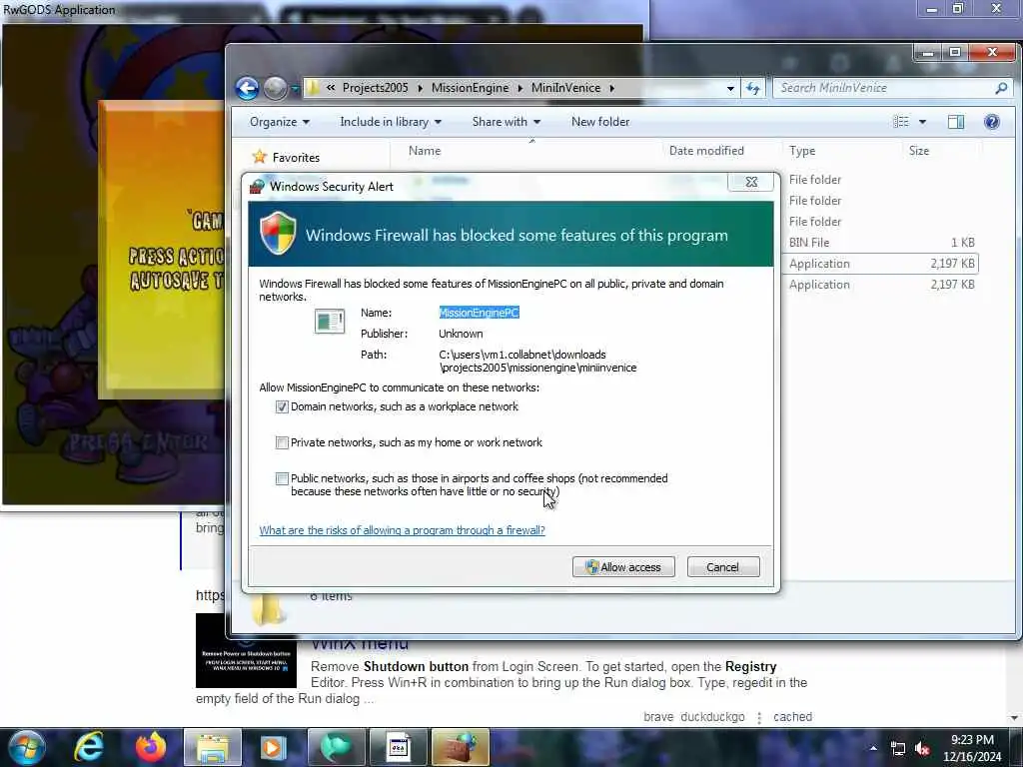Switch to the firewall alert taskbar item
The width and height of the screenshot is (1023, 767).
click(x=460, y=747)
